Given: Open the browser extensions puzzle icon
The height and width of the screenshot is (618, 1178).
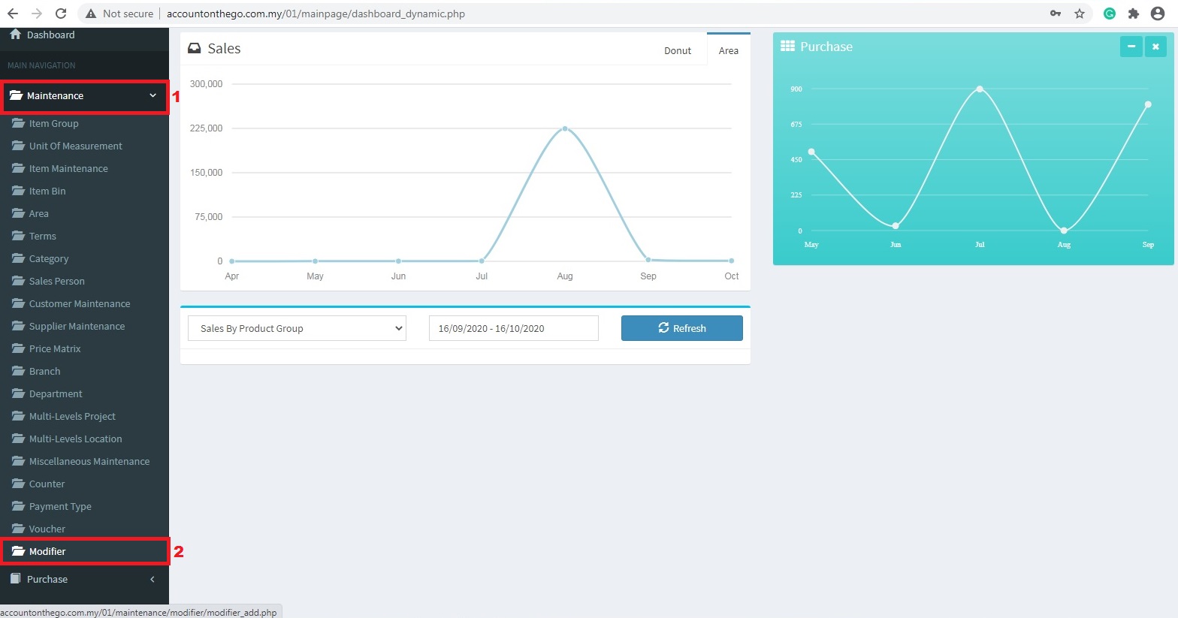Looking at the screenshot, I should click(x=1134, y=14).
